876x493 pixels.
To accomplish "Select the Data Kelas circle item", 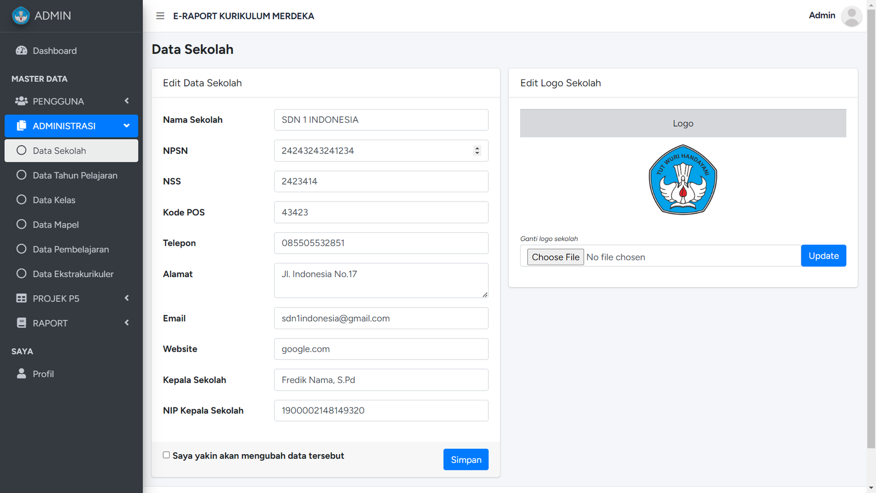I will pyautogui.click(x=21, y=199).
